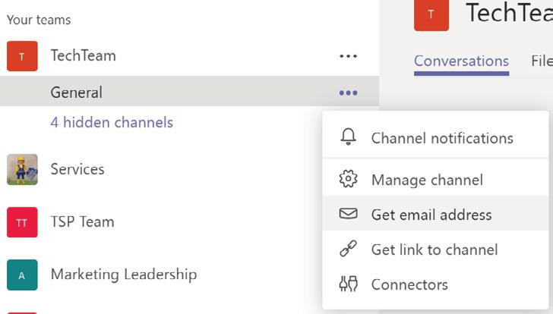Click the TechTeam avatar in the channel header
Image resolution: width=553 pixels, height=314 pixels.
tap(431, 14)
